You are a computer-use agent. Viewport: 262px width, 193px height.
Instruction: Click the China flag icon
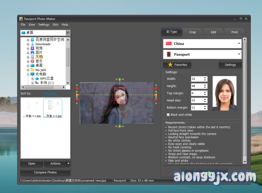[169, 44]
